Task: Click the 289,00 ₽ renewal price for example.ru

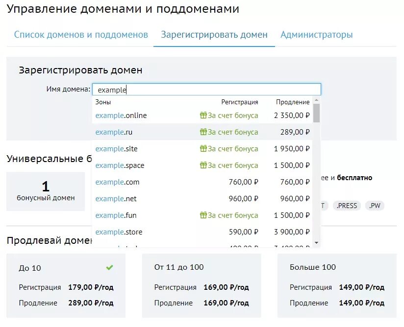Action: (x=295, y=132)
